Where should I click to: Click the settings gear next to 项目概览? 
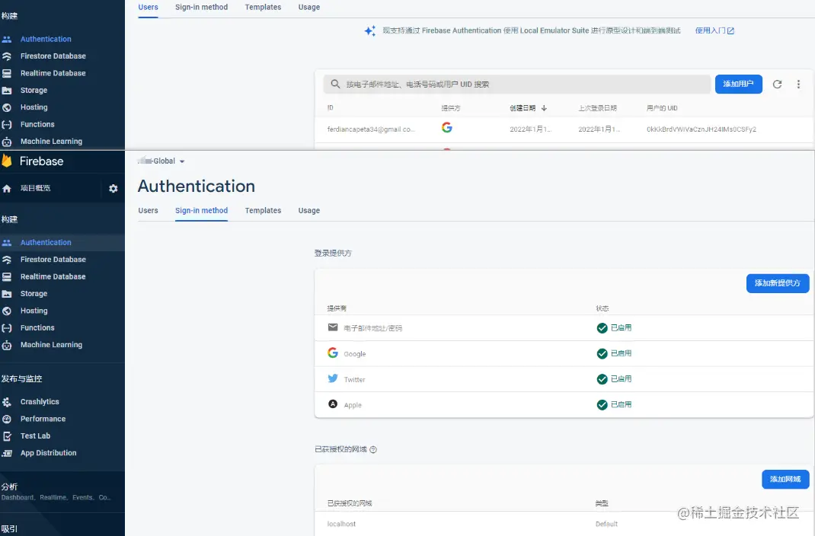(113, 189)
